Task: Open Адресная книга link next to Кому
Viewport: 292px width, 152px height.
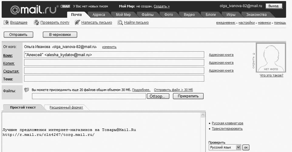Action: coord(221,55)
